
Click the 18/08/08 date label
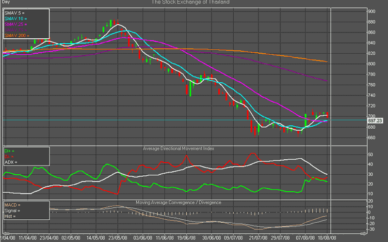tap(327, 238)
